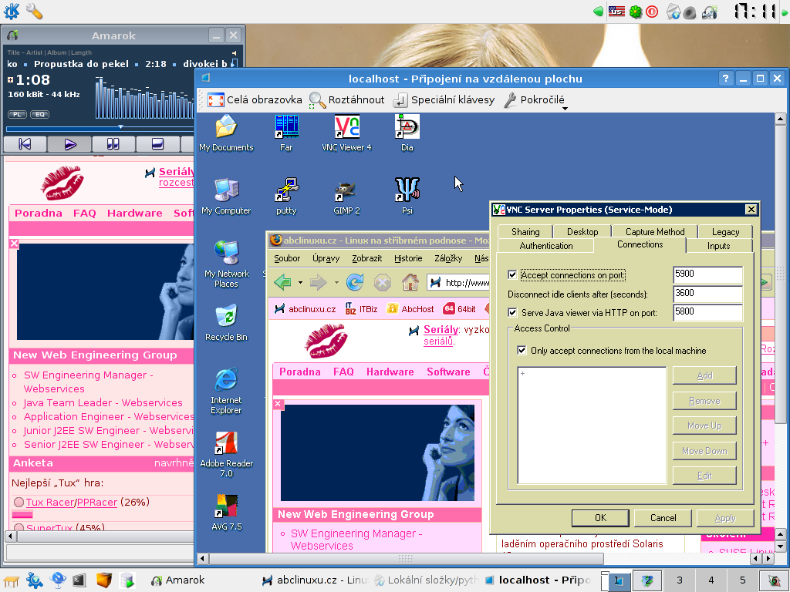The width and height of the screenshot is (790, 592).
Task: Launch putty desktop icon
Action: pos(286,197)
